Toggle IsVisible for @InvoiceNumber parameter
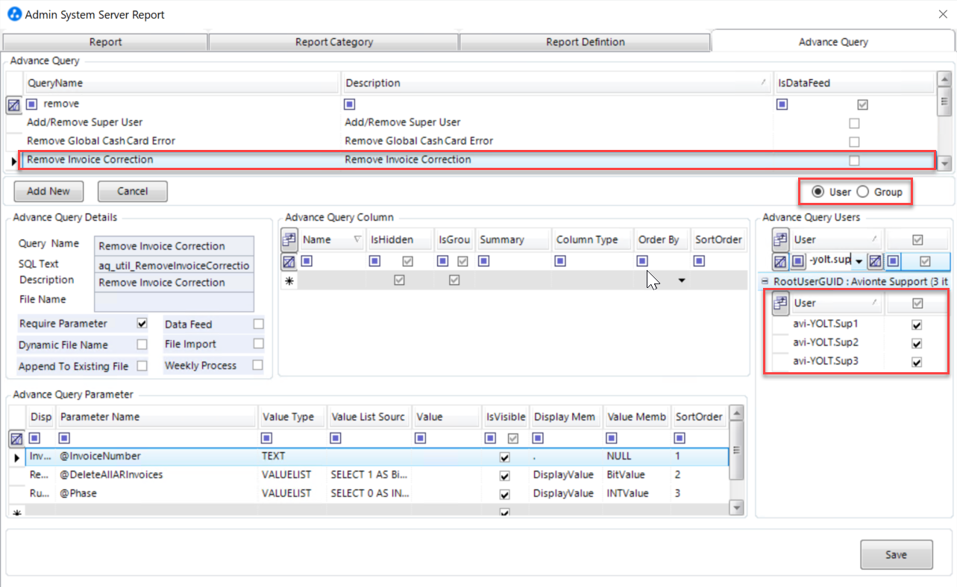 pos(504,456)
